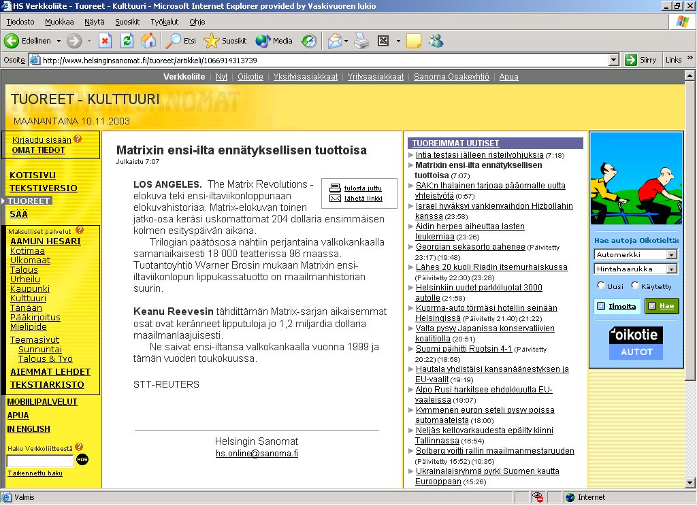Click the round black HAE search button

[x=82, y=459]
